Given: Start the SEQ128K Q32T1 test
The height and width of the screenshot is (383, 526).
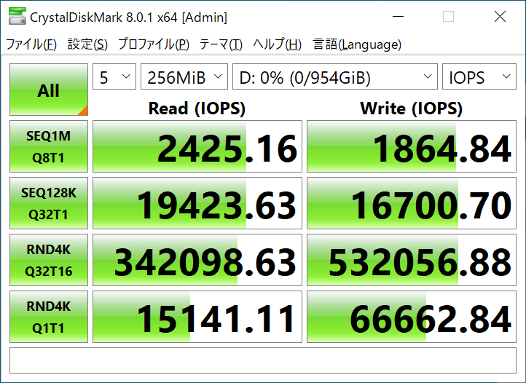Looking at the screenshot, I should click(49, 203).
